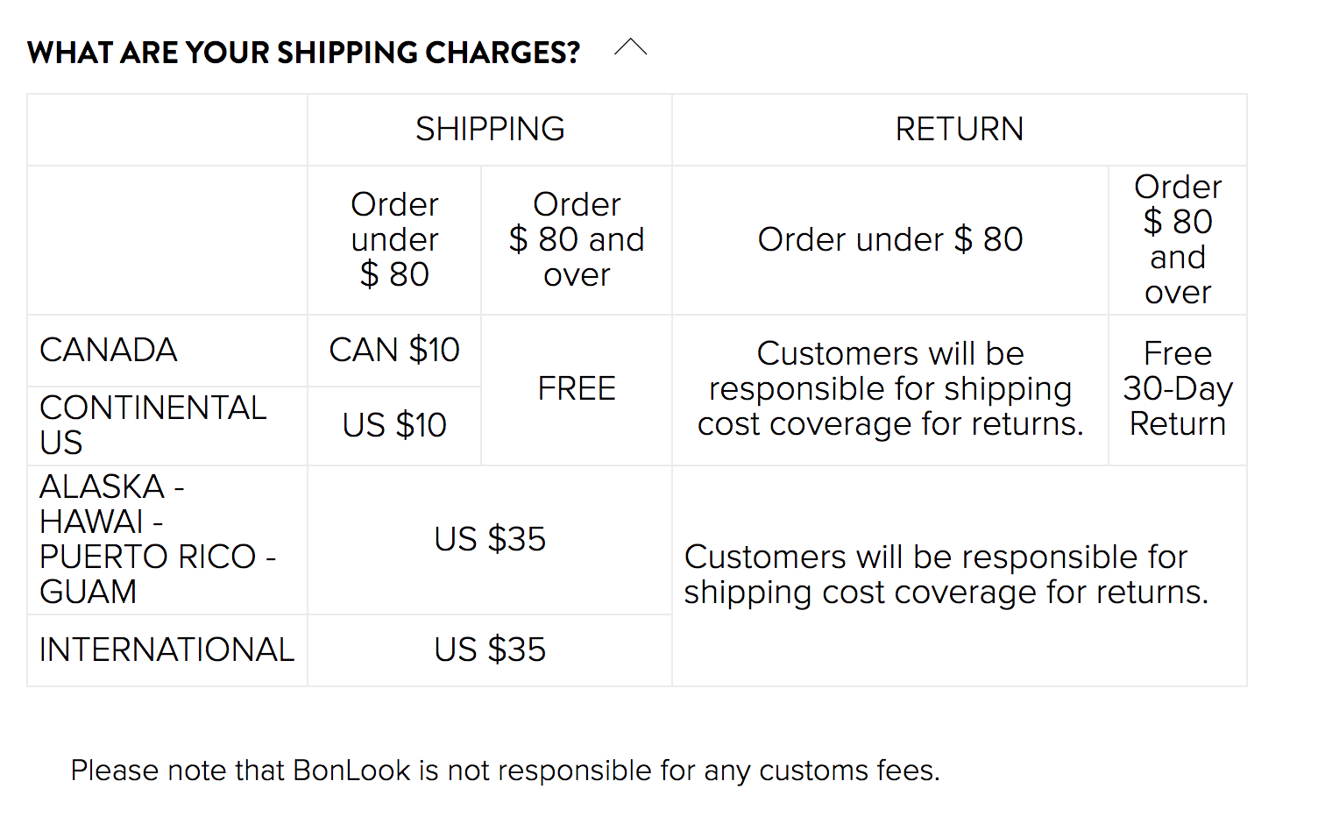Click the US $35 cell in the Alaska row
1318x838 pixels.
pyautogui.click(x=490, y=539)
